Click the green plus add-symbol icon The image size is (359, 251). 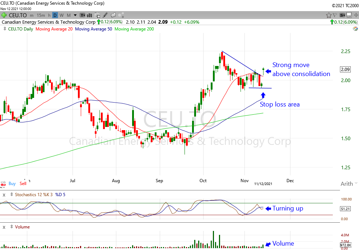(x=4, y=15)
